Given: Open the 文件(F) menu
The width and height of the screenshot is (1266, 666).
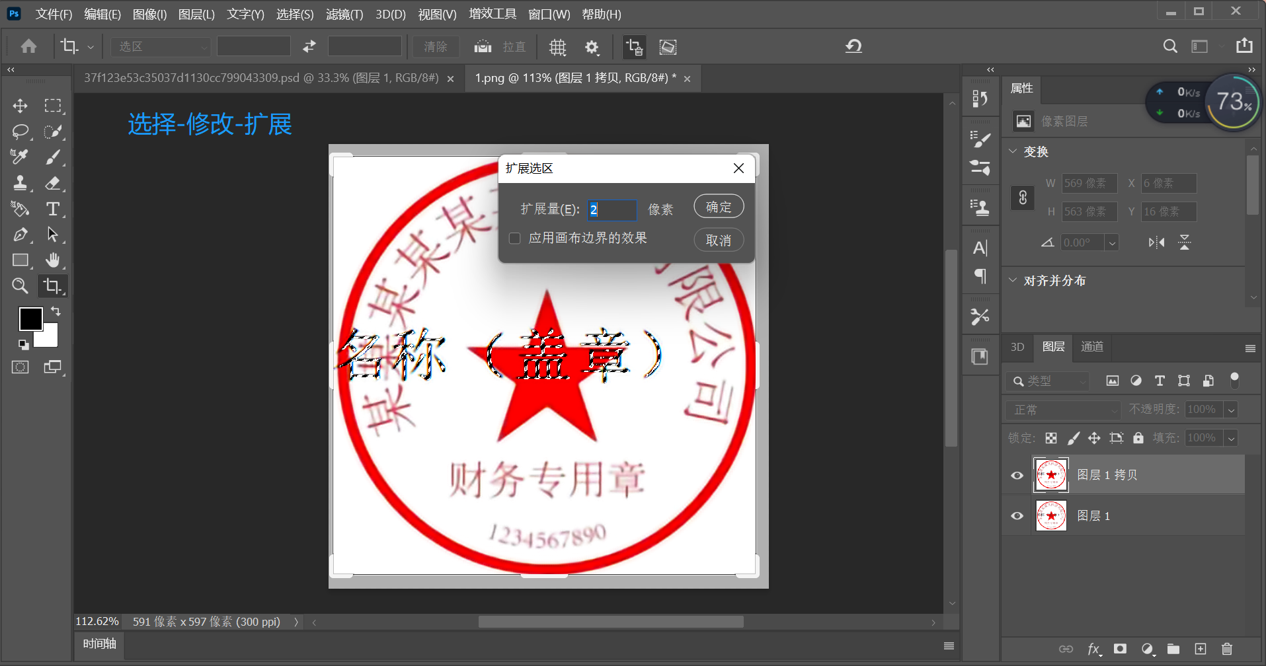Looking at the screenshot, I should click(54, 14).
